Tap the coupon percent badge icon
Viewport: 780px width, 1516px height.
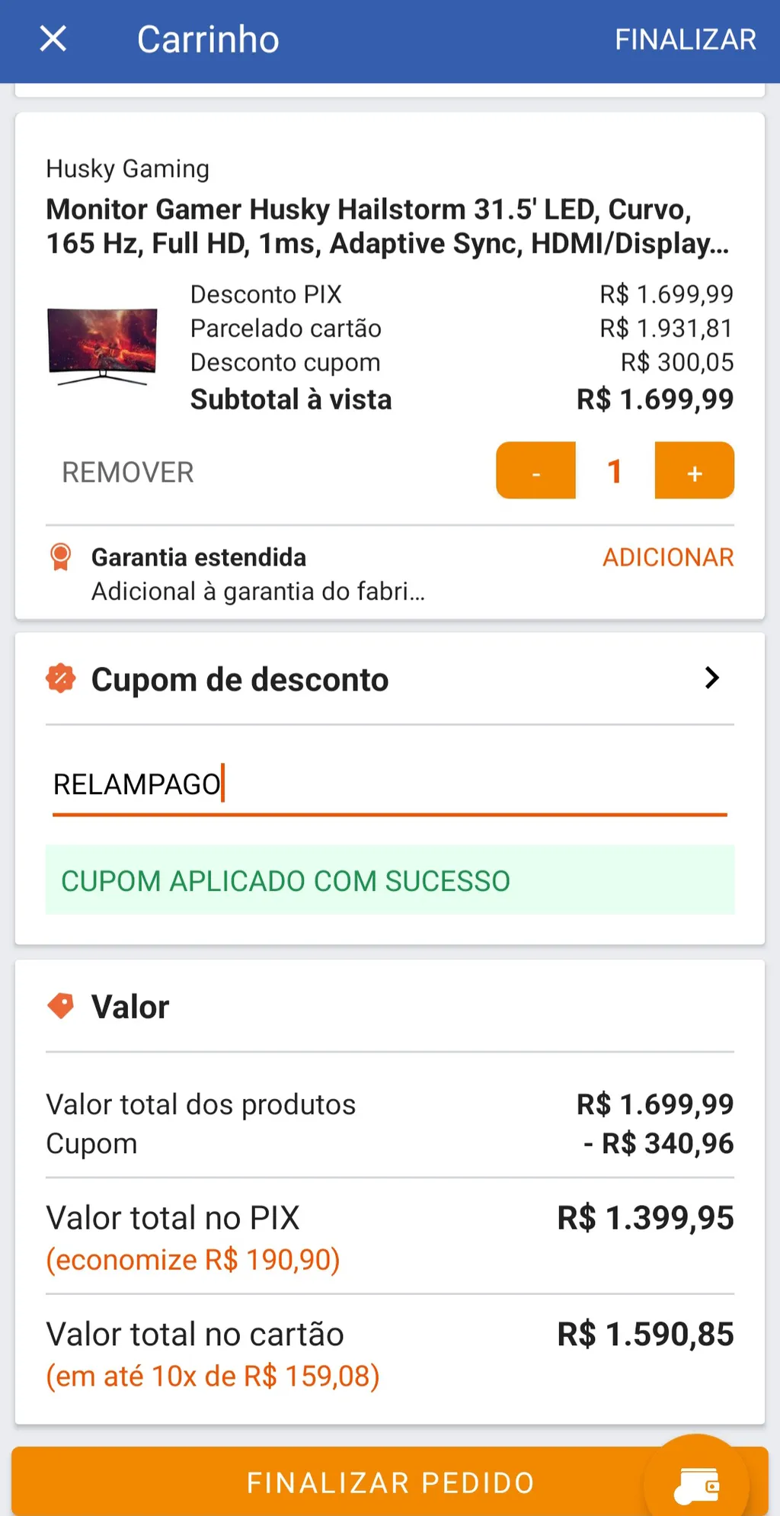(x=61, y=678)
